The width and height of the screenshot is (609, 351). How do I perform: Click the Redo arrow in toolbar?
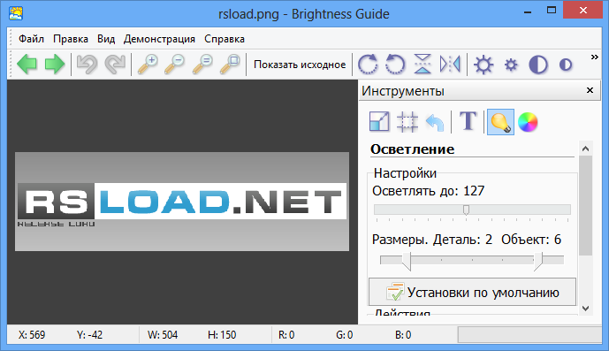116,65
